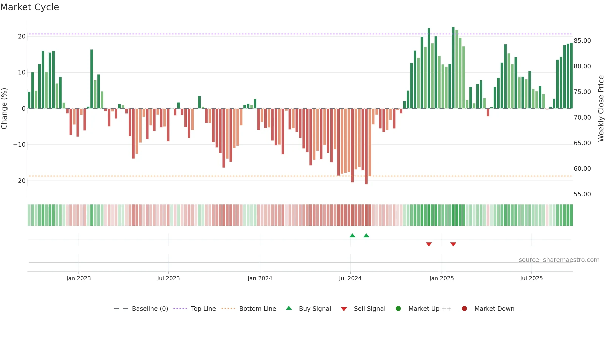Click the source: sharemaestro.com text

point(559,260)
